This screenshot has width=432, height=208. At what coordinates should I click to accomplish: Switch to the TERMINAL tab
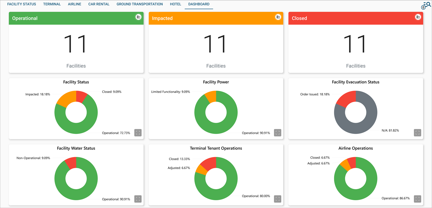[52, 4]
